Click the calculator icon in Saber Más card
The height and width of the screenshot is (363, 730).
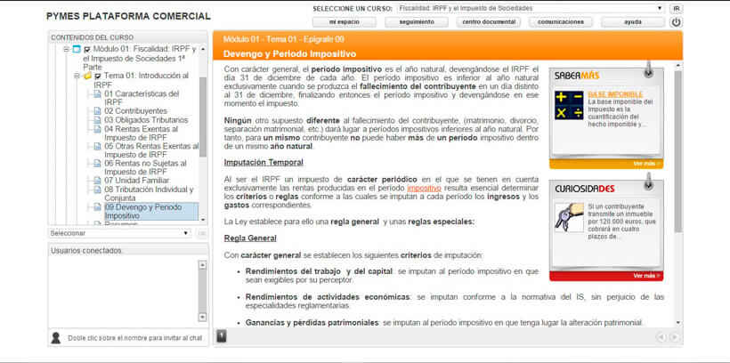tap(569, 105)
